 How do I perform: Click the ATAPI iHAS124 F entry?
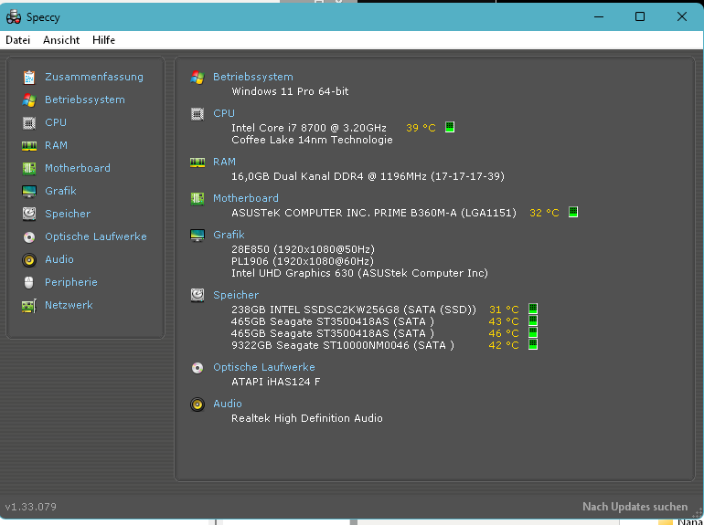(x=276, y=382)
